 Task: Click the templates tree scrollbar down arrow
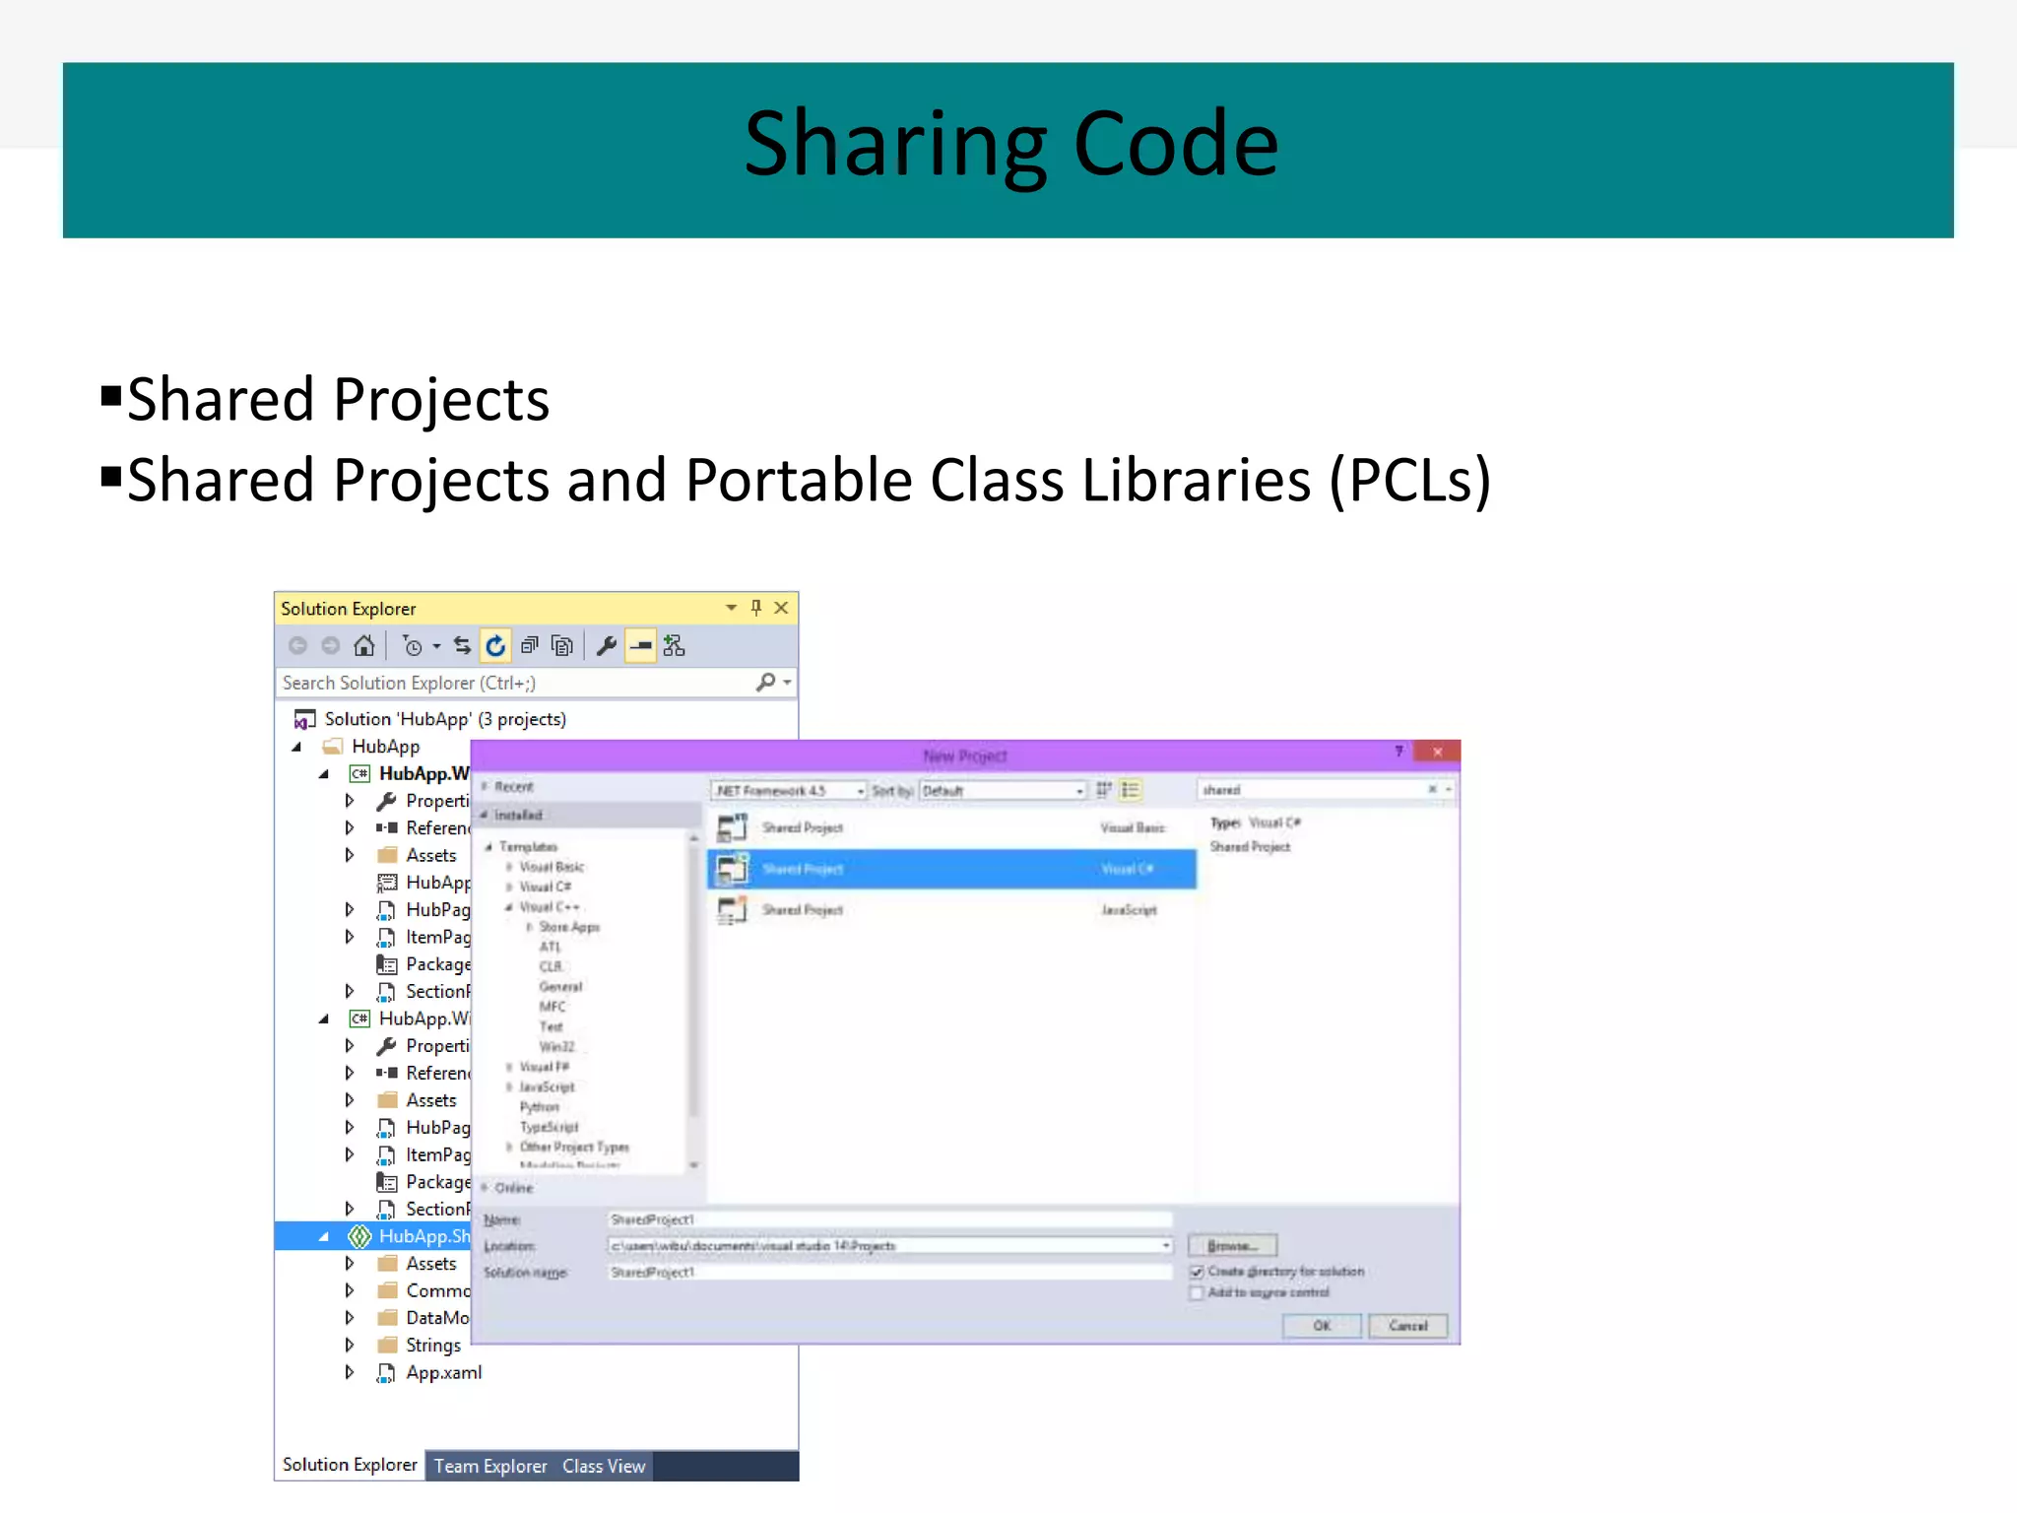click(694, 1165)
